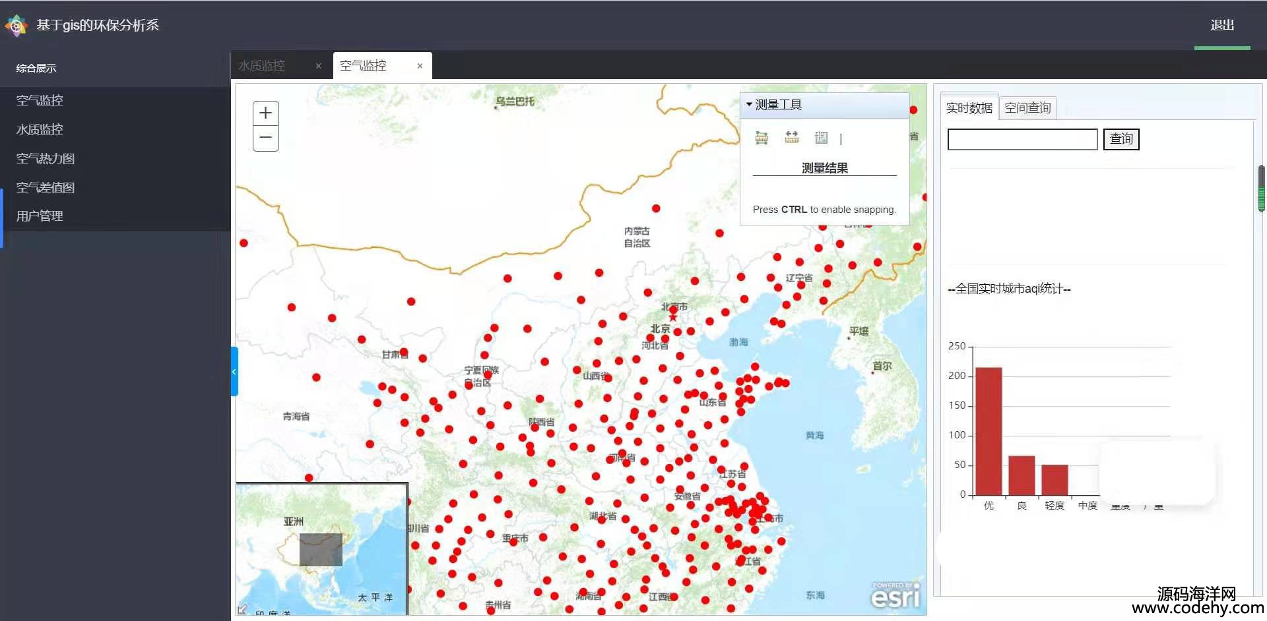Collapse the 测量工具 panel arrow
Screen dimensions: 1267x621
749,104
